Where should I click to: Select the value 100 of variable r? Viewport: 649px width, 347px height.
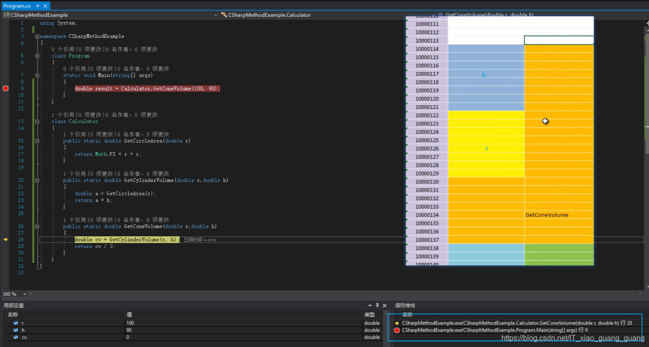pyautogui.click(x=130, y=323)
